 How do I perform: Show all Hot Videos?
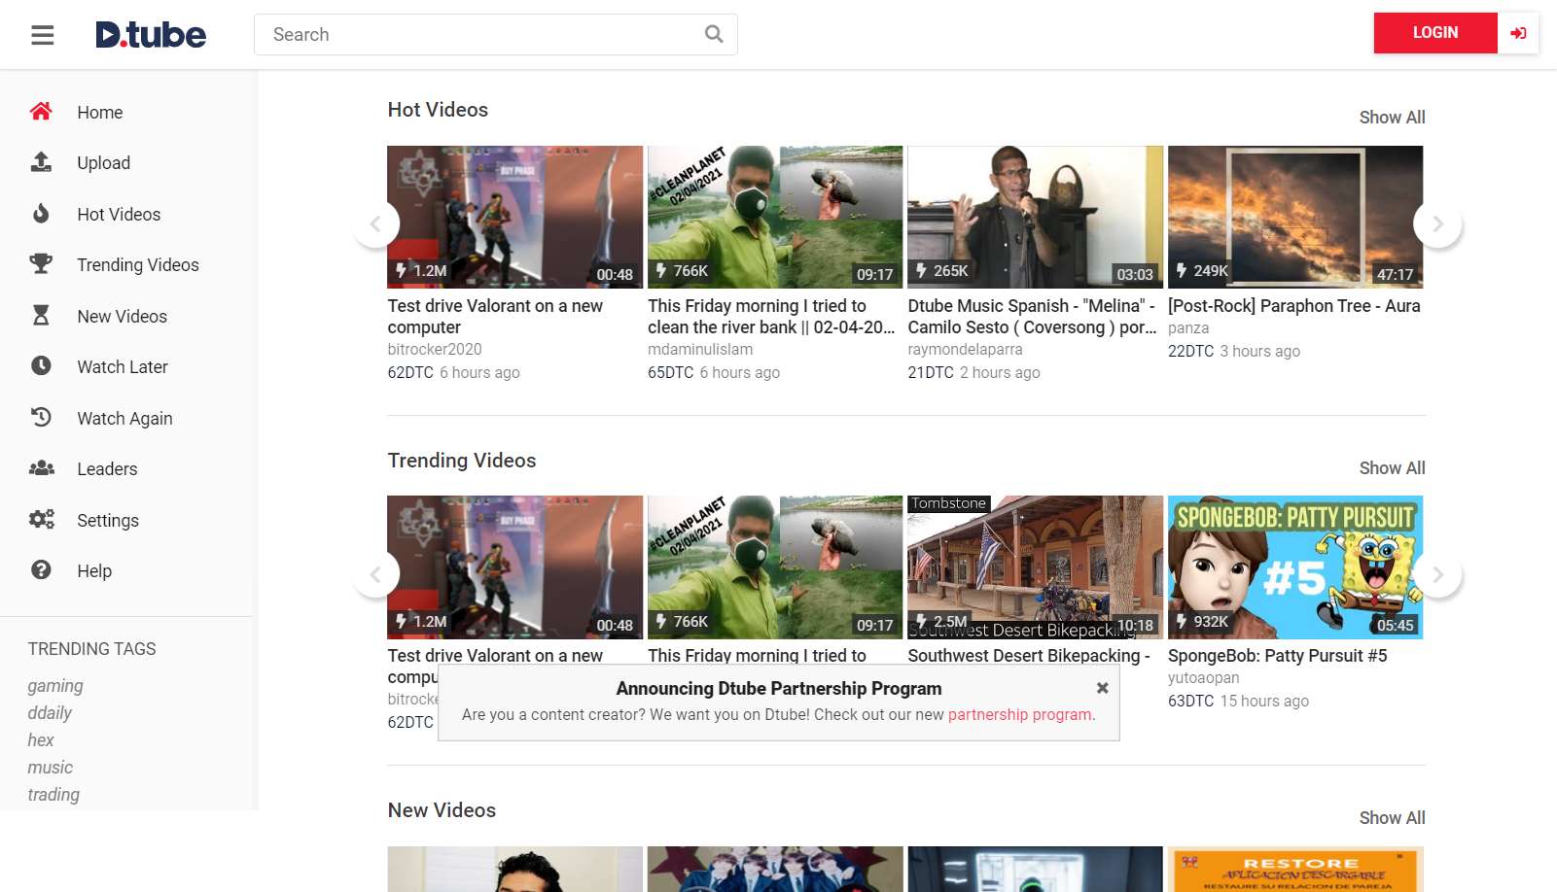coord(1392,117)
